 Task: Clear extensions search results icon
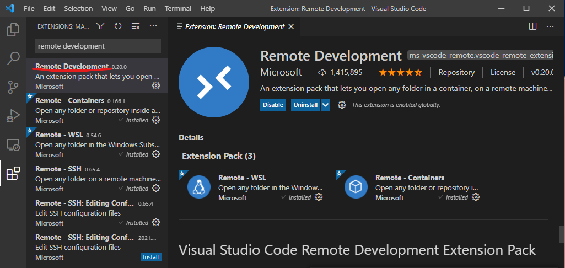click(x=136, y=26)
